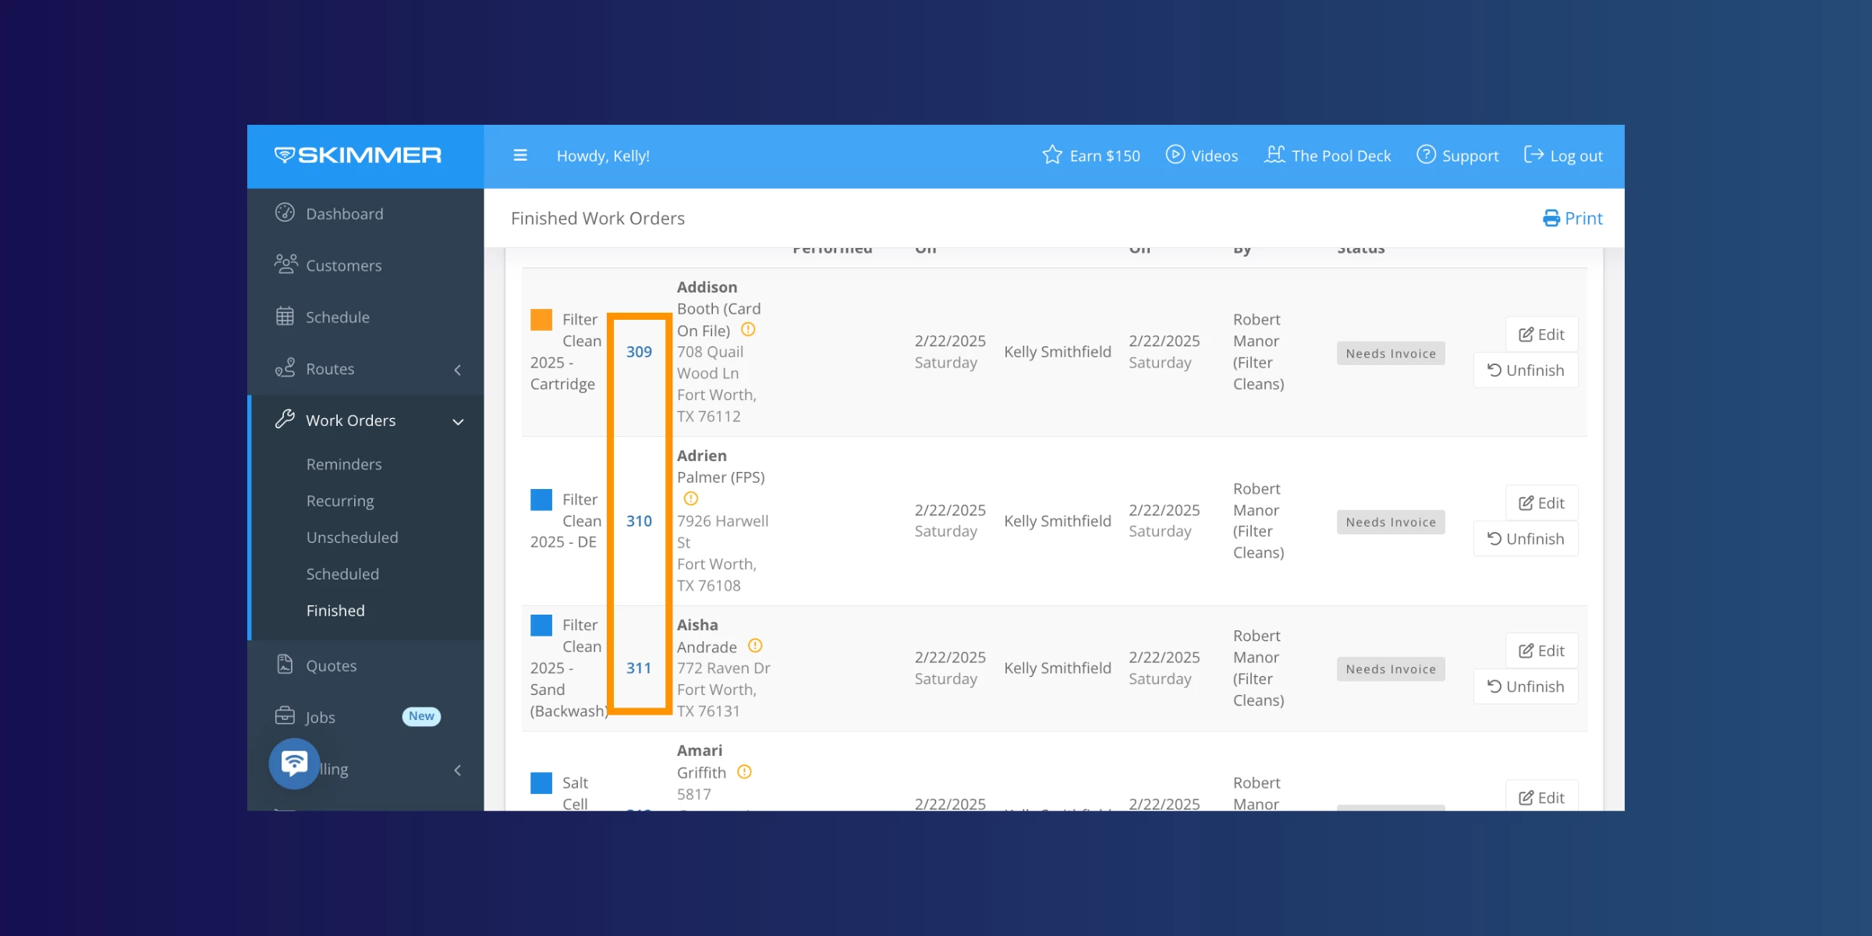Open work order 310 link
Screen dimensions: 1872x936
[639, 521]
